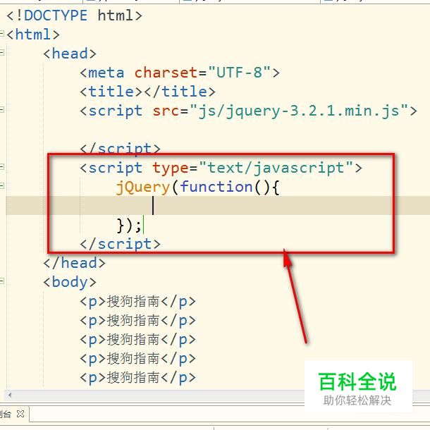The image size is (430, 430).
Task: Place cursor on the <!DOCTYPE html> line
Action: (x=74, y=16)
